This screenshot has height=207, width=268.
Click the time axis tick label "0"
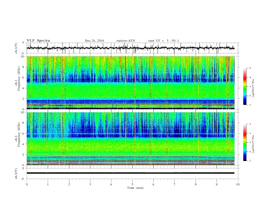click(27, 184)
